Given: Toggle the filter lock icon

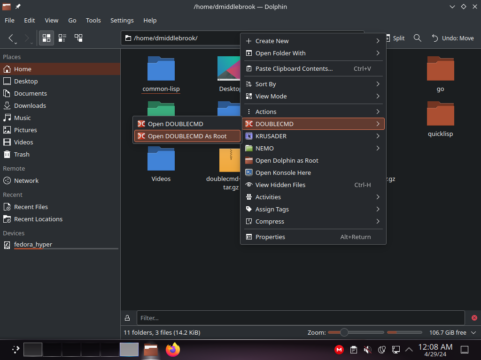Looking at the screenshot, I should pyautogui.click(x=127, y=318).
